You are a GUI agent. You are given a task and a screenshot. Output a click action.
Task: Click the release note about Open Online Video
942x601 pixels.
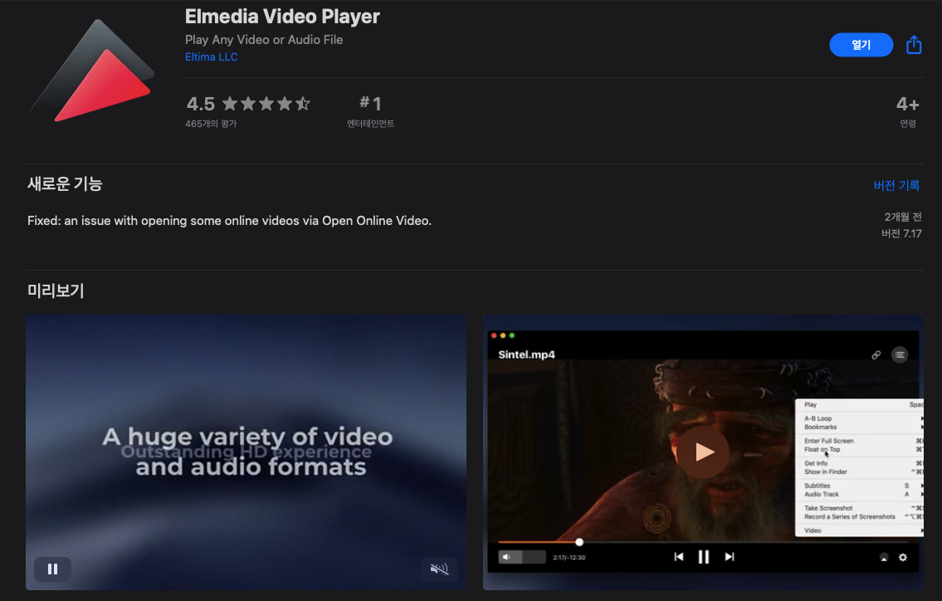(230, 221)
